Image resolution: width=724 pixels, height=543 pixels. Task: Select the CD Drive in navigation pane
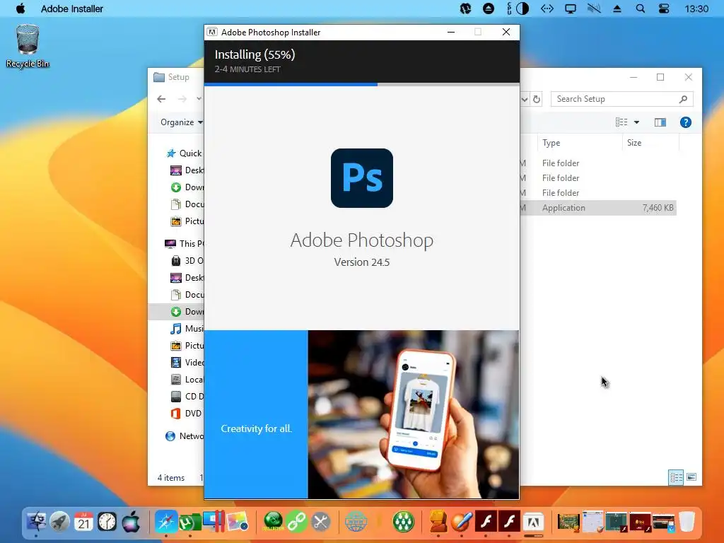pyautogui.click(x=187, y=396)
